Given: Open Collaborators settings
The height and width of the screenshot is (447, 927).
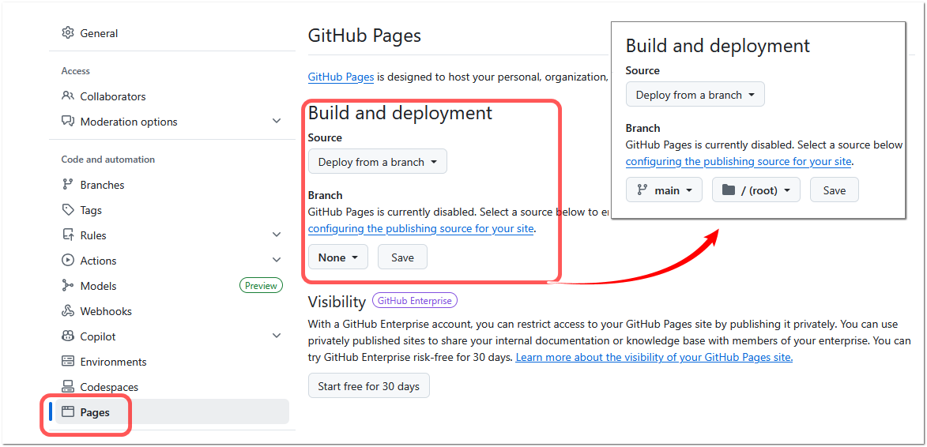Looking at the screenshot, I should pos(113,96).
